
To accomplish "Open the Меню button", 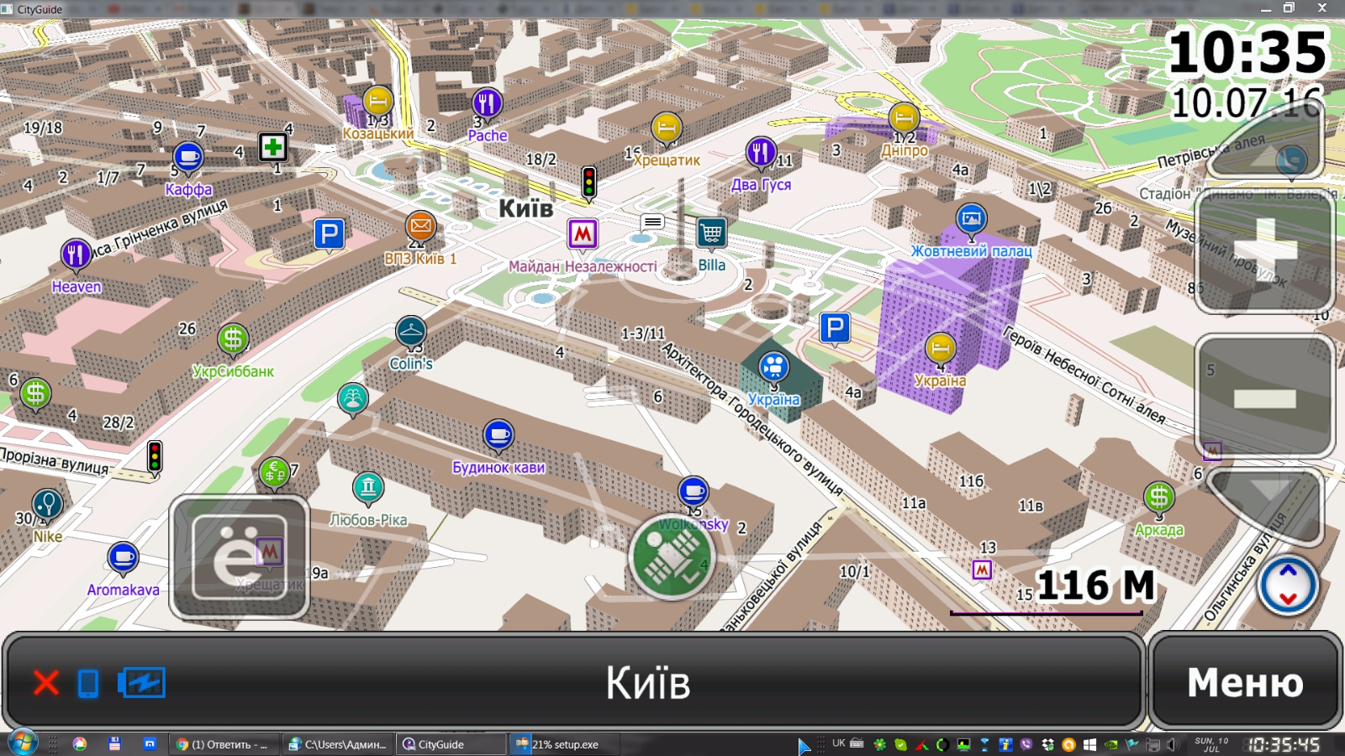I will click(1245, 682).
